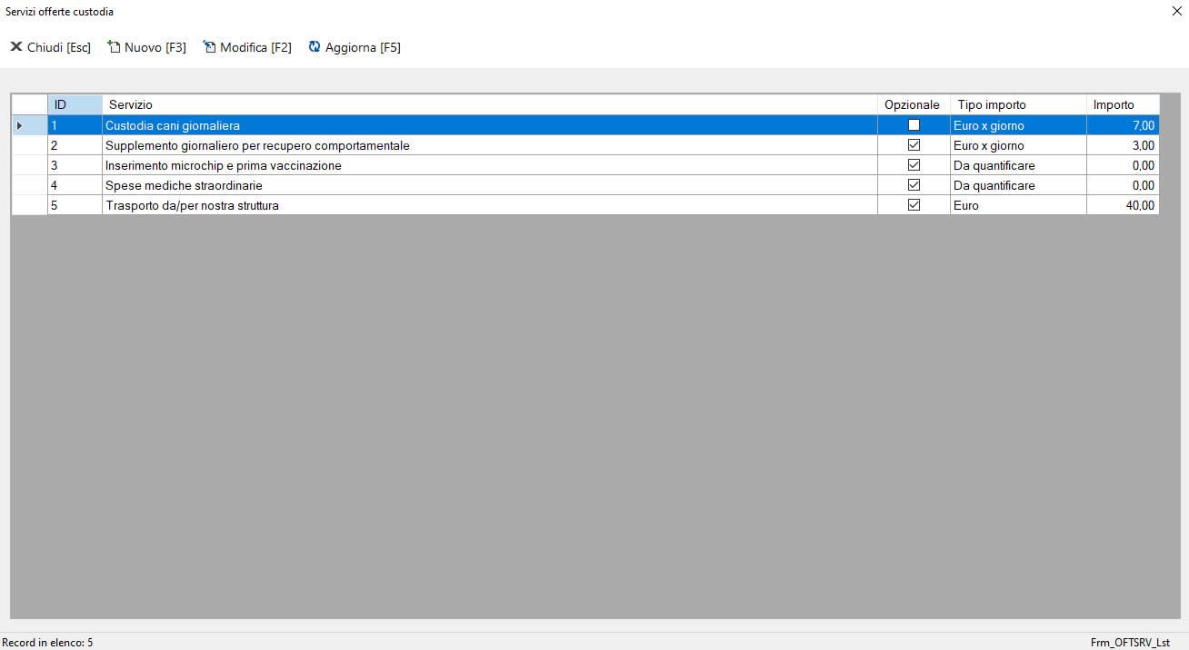
Task: Click the current row arrow indicator
Action: point(20,125)
